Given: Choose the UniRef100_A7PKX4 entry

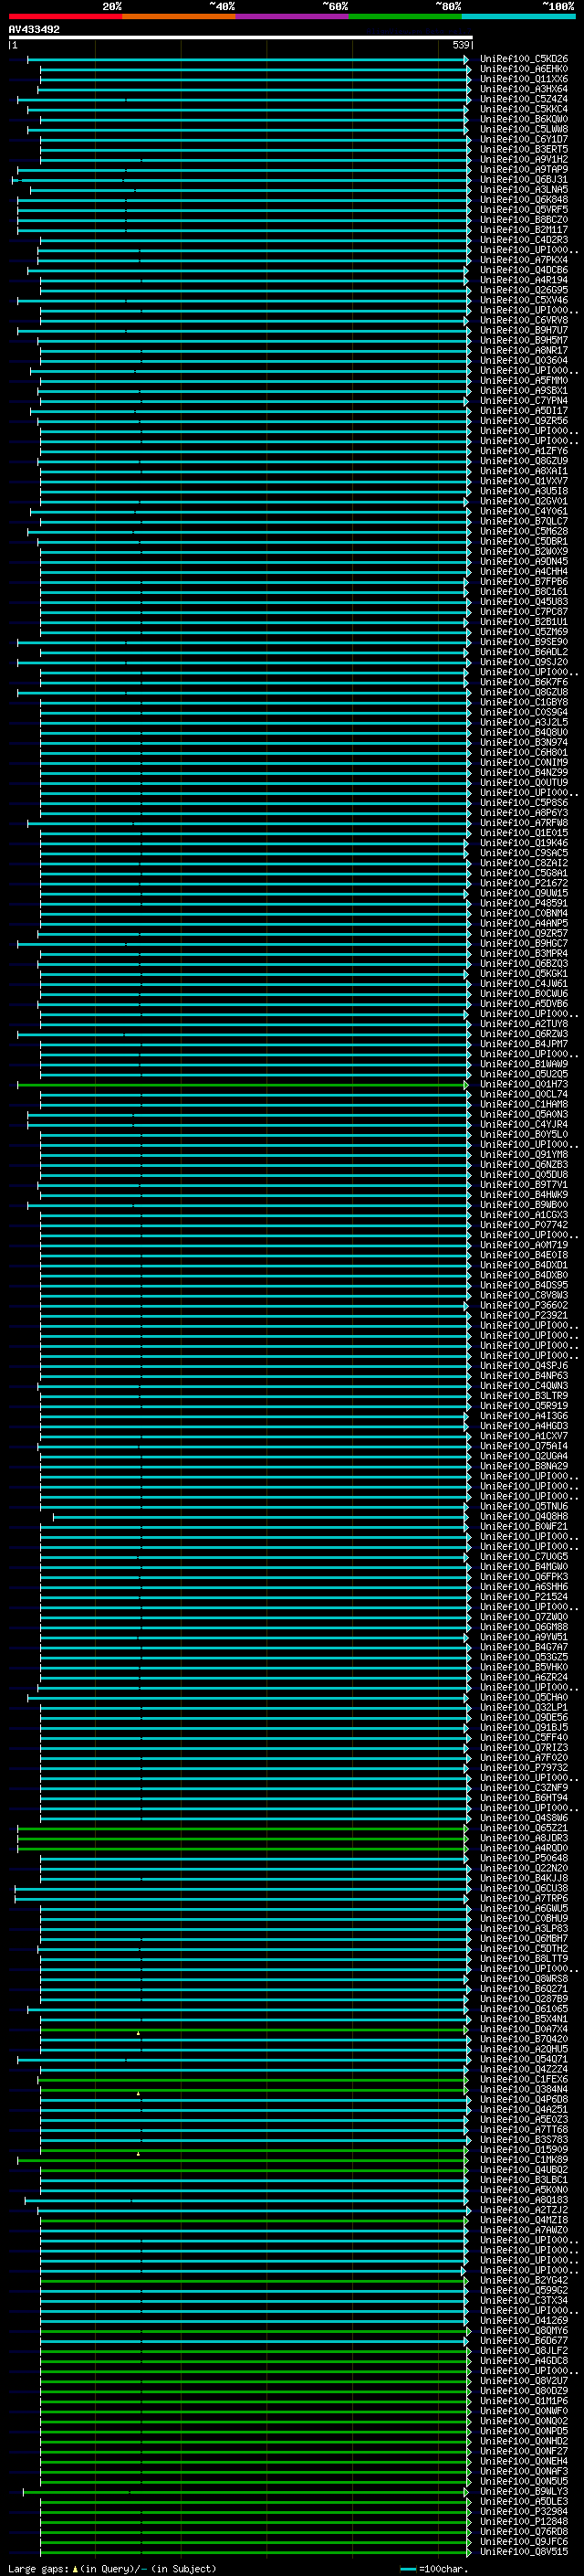Looking at the screenshot, I should coord(524,260).
